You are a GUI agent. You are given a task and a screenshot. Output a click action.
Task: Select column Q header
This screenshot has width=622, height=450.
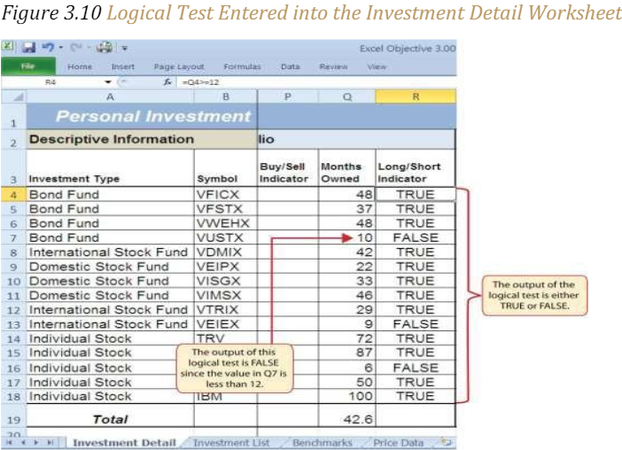click(x=347, y=97)
